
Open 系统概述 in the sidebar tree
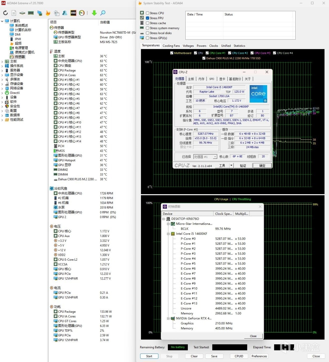click(x=21, y=26)
